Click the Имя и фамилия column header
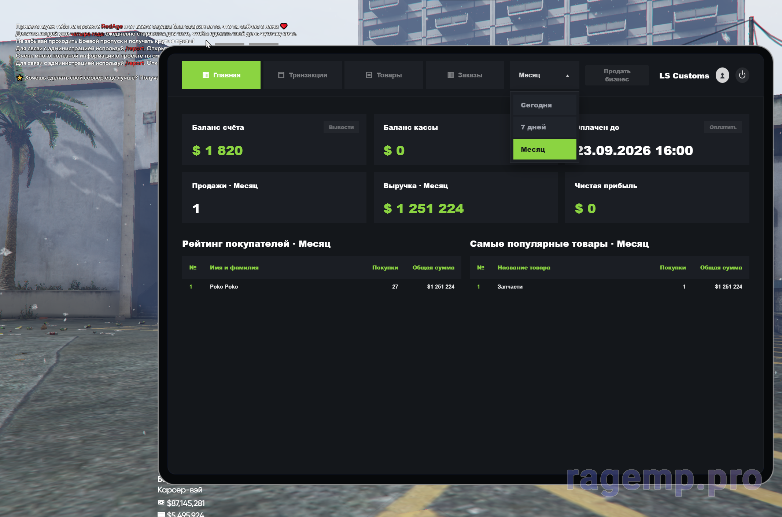Image resolution: width=782 pixels, height=517 pixels. tap(234, 268)
